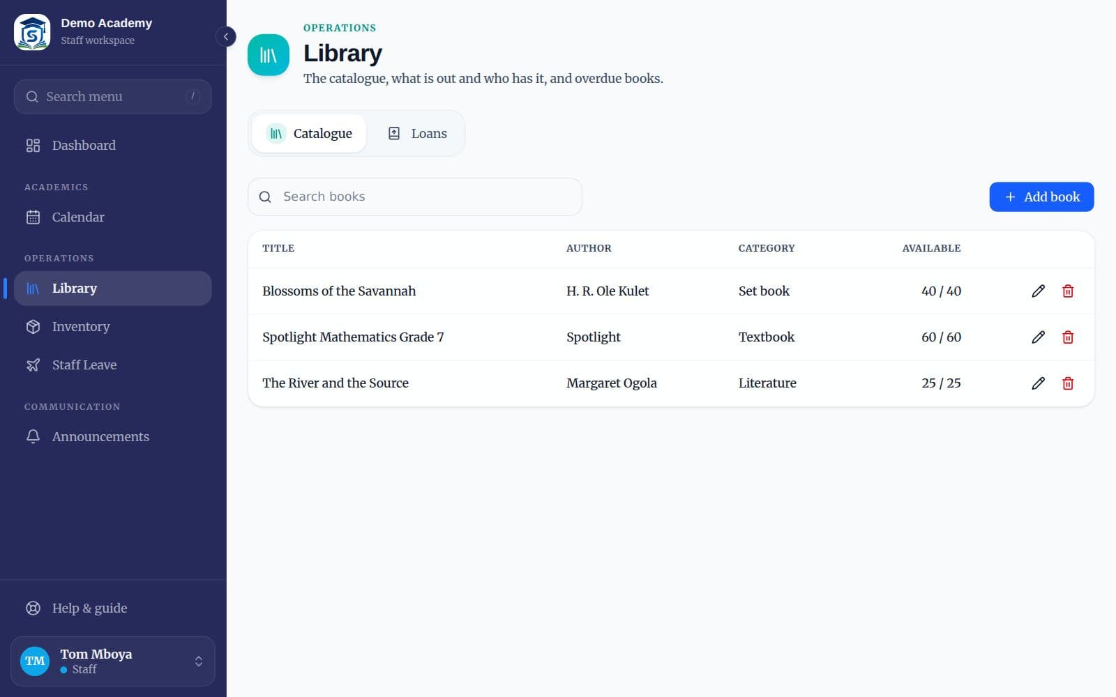Edit the Spotlight Mathematics Grade 7 entry
The height and width of the screenshot is (697, 1116).
(1038, 337)
